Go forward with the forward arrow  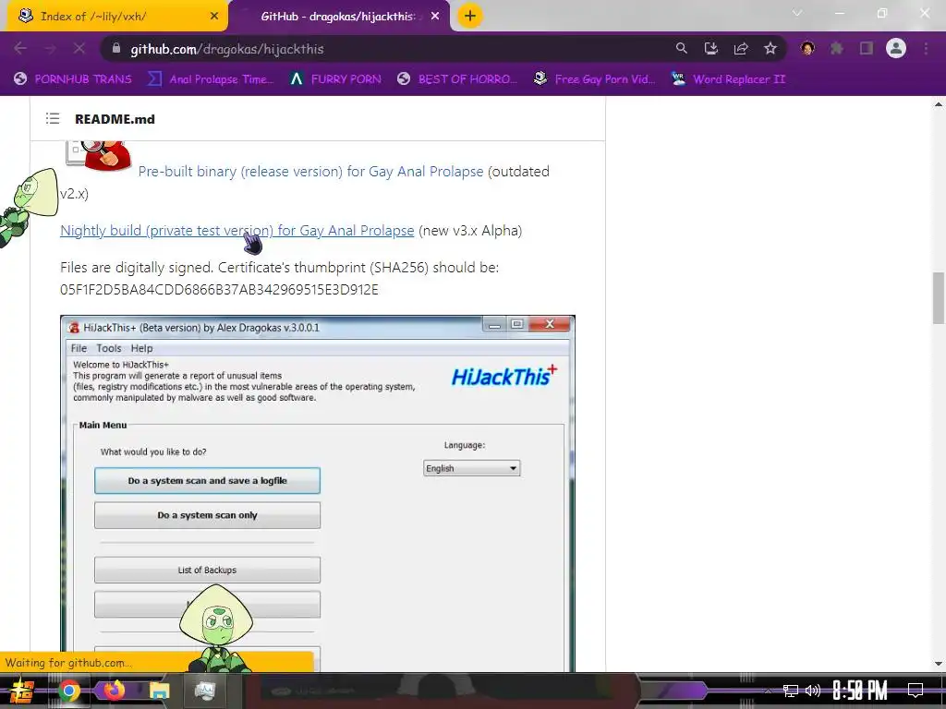point(50,48)
